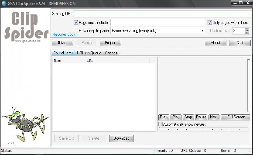Screen dimensions: 253x155
Task: Click the Status label in status bar
Action: click(6, 150)
